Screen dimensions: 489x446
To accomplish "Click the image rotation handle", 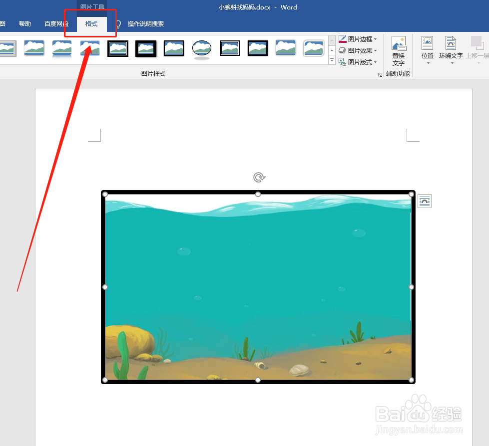I will point(259,178).
